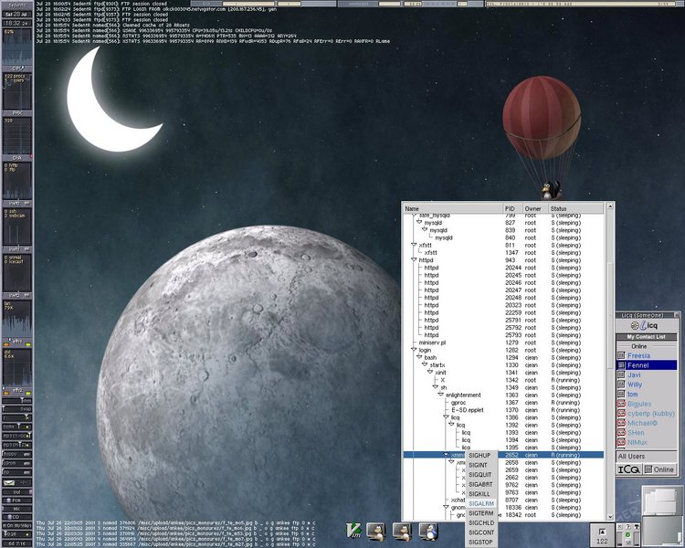This screenshot has width=685, height=548.
Task: Click Freesia's online status icon
Action: pos(621,355)
